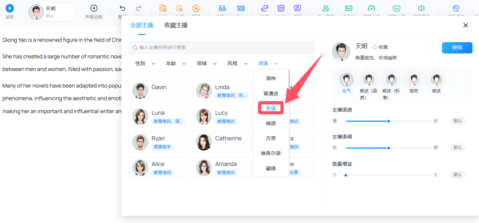Screen dimensions: 479x223
Task: Select the 生气 emotion style avatar
Action: [x=346, y=80]
